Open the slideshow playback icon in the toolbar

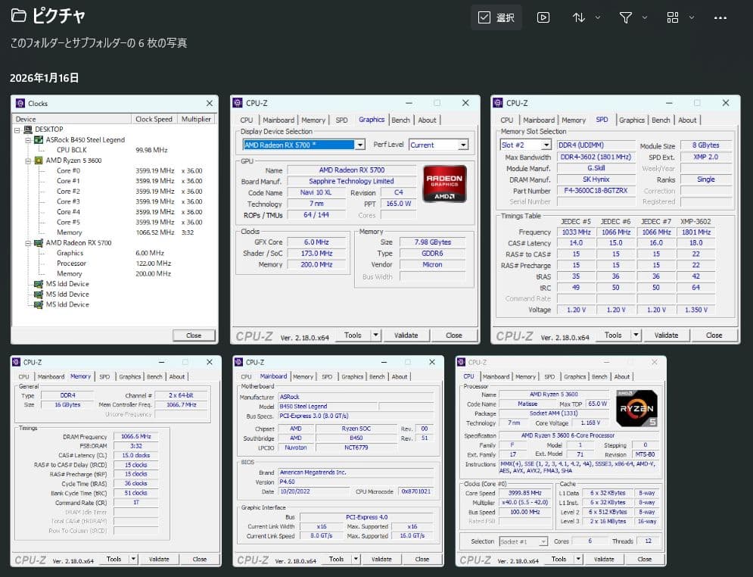543,17
